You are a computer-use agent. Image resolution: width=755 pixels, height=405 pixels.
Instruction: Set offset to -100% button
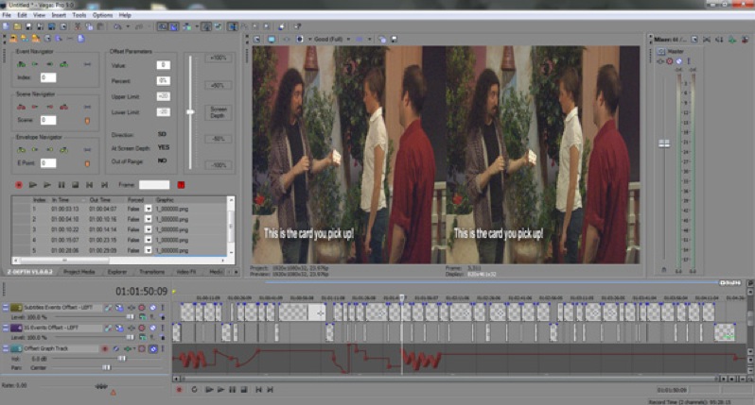pyautogui.click(x=219, y=165)
